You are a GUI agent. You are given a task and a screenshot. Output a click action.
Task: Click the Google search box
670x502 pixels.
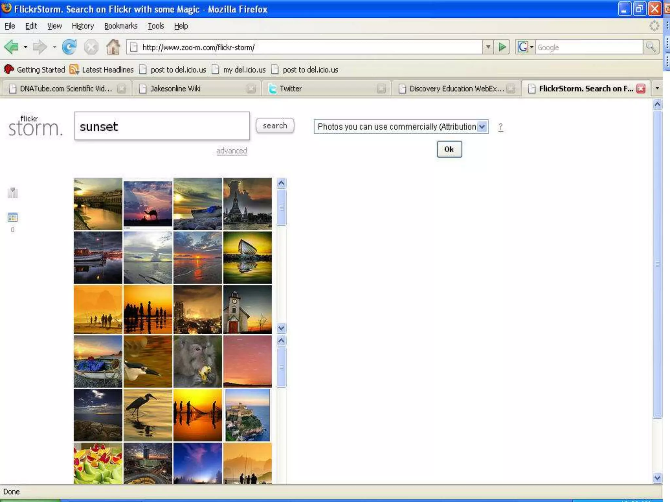[590, 47]
